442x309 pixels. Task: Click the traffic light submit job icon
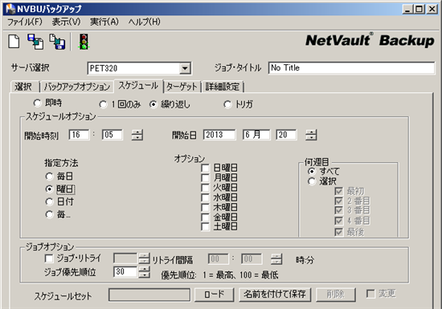pos(84,42)
